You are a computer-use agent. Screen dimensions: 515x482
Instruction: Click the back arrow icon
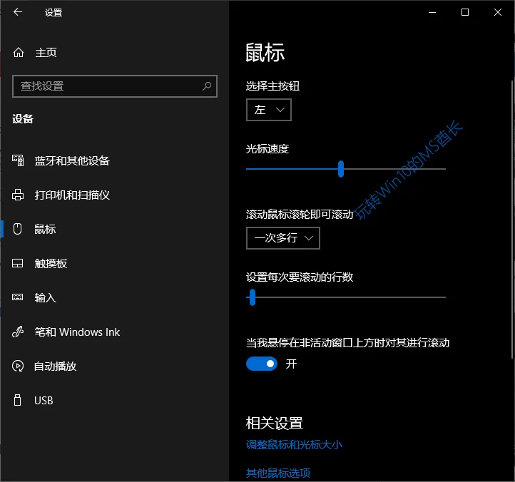click(x=18, y=12)
